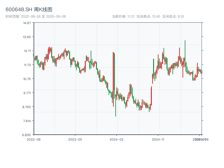The height and width of the screenshot is (168, 224).
Task: Click the tall red candle before 2024-02
Action: [113, 79]
